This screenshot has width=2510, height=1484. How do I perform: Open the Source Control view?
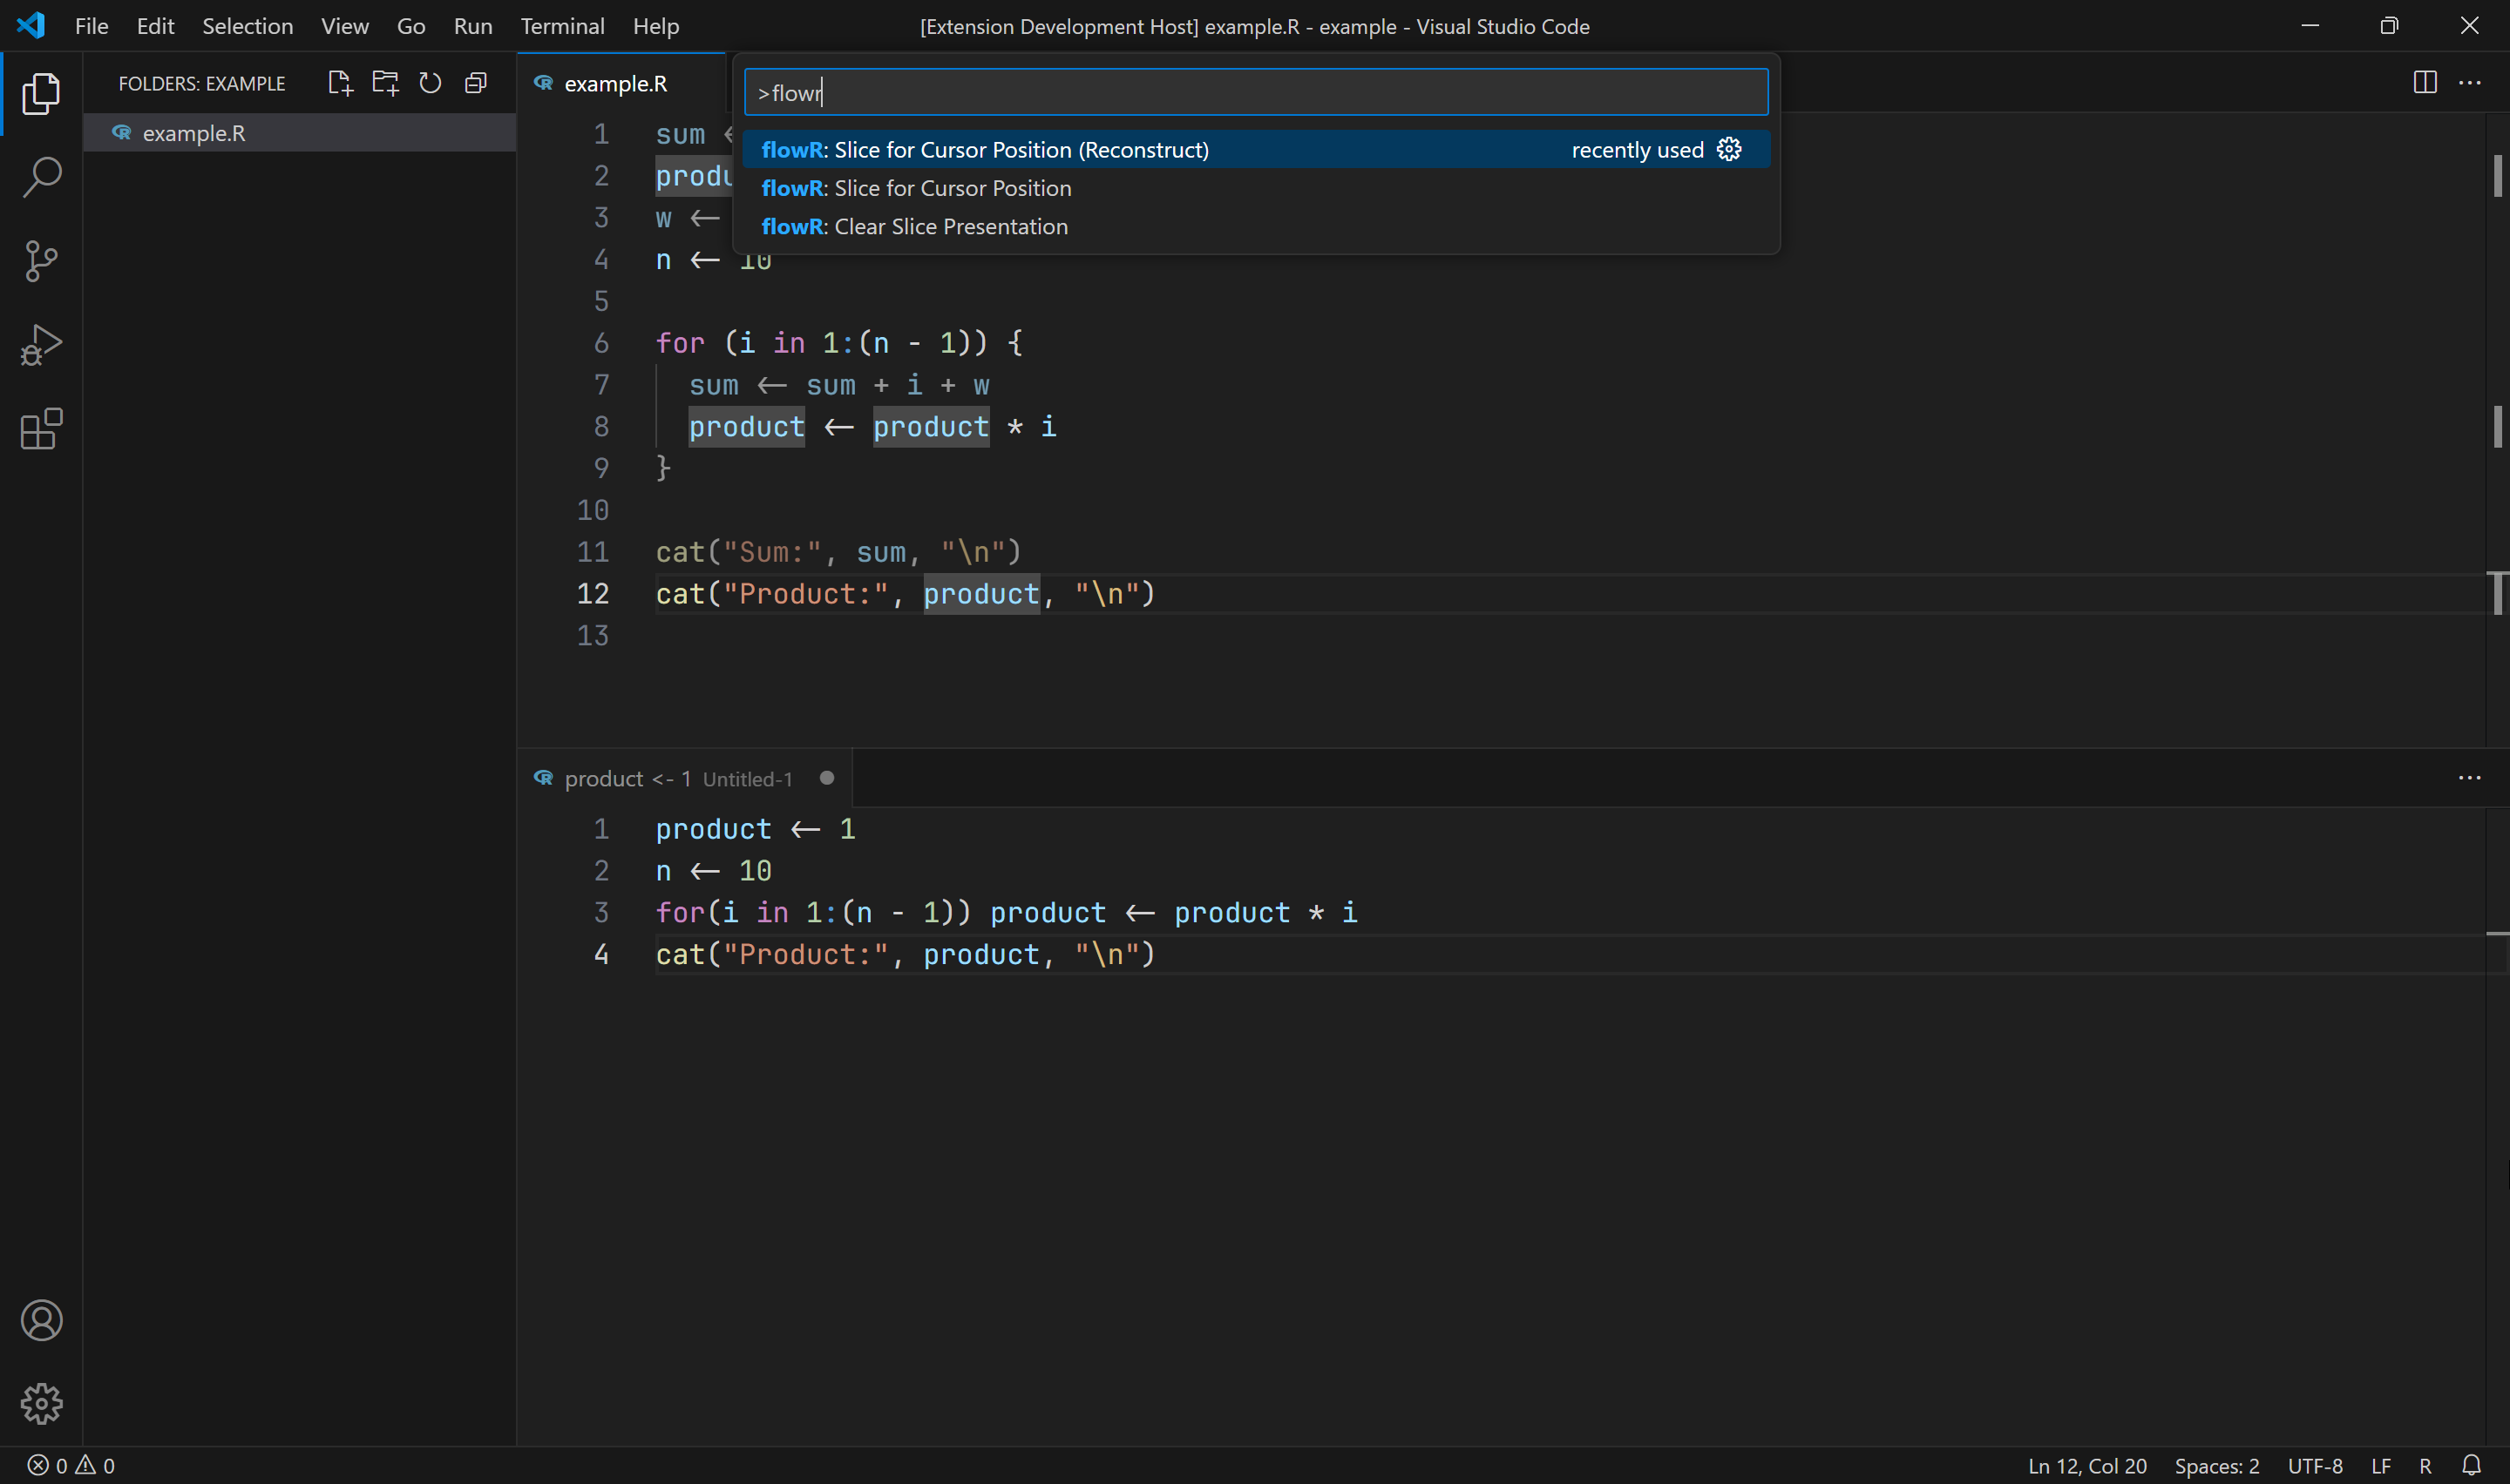coord(41,261)
